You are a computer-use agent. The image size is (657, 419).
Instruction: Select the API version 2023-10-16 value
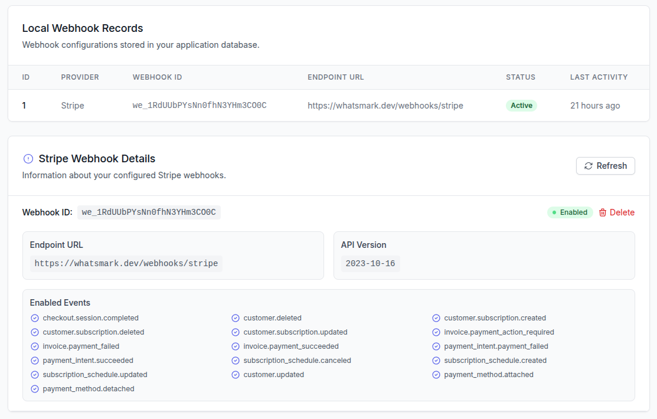tap(370, 264)
